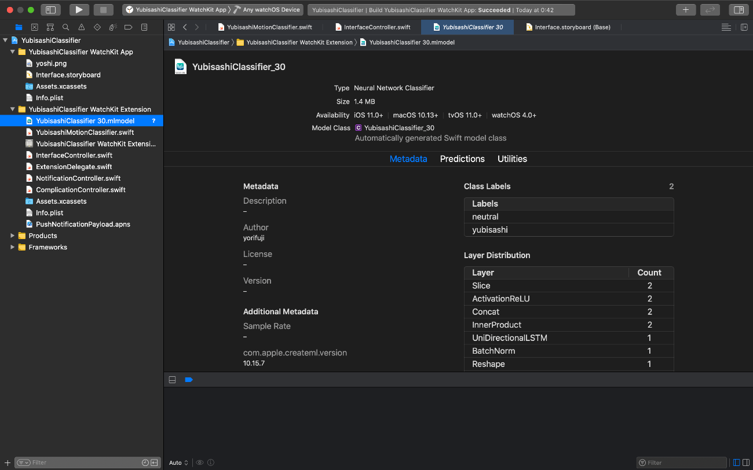Click the navigator Filter field
Image resolution: width=753 pixels, height=470 pixels.
pyautogui.click(x=87, y=462)
